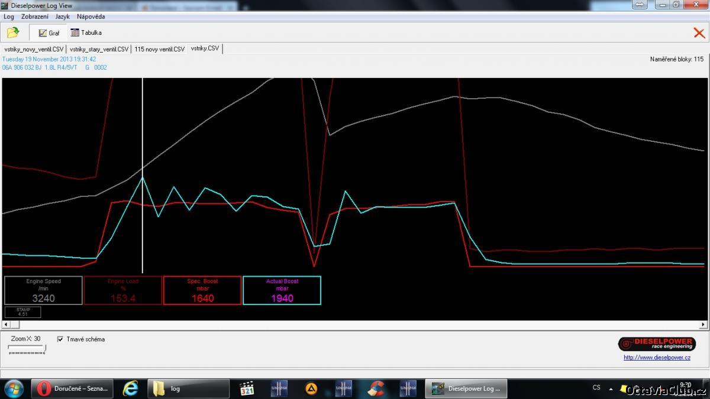Open the Nápověda help menu
Viewport: 710px width, 399px height.
(91, 17)
